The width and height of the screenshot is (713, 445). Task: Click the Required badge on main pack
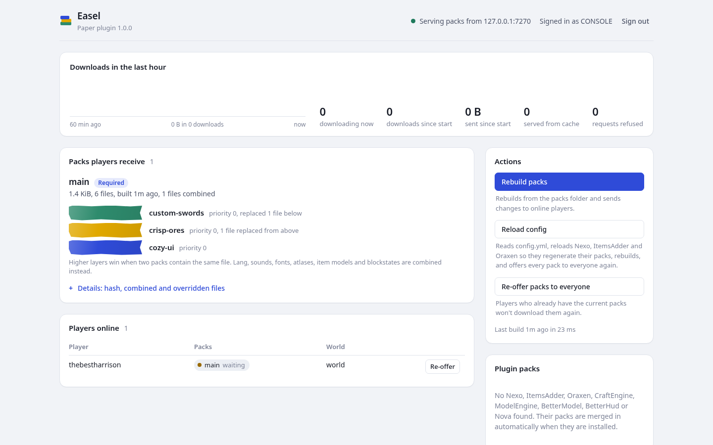(111, 183)
